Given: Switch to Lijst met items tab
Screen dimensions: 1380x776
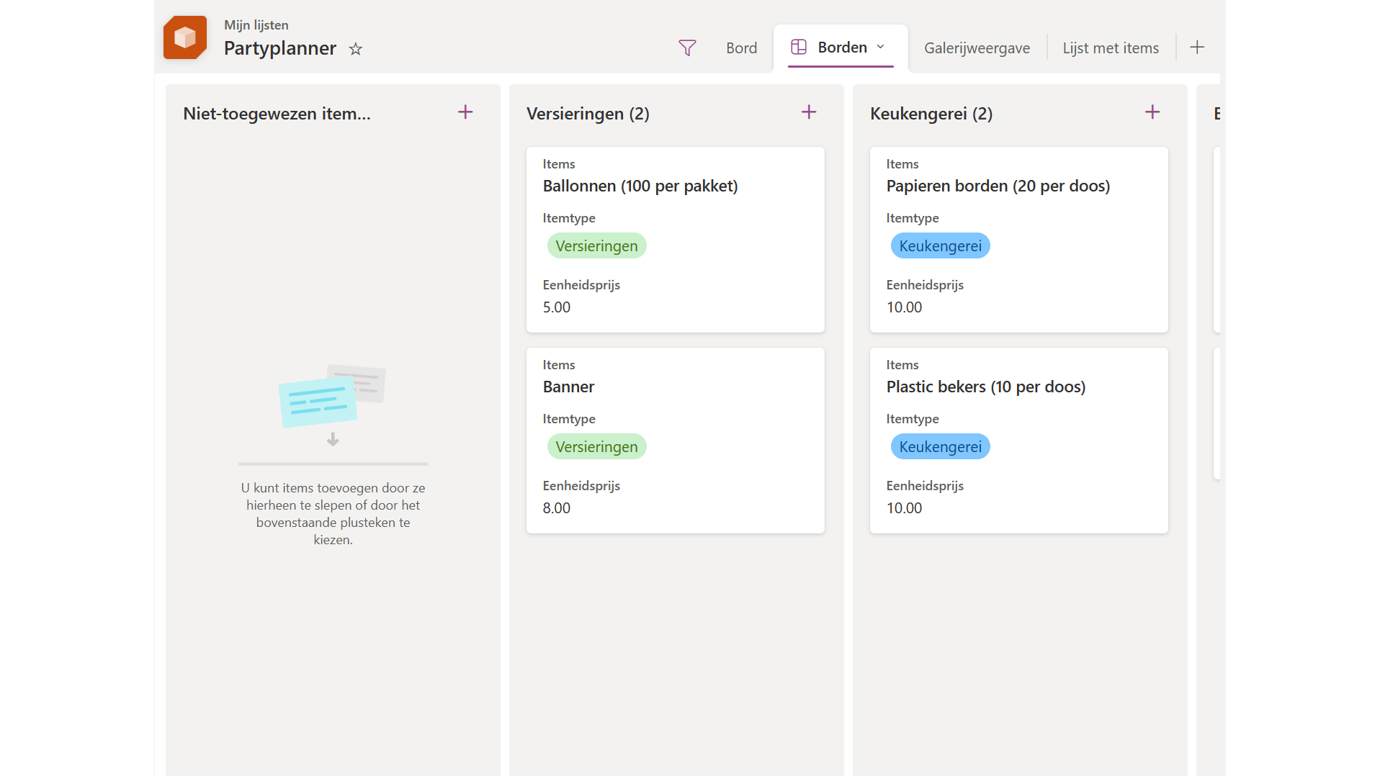Looking at the screenshot, I should pyautogui.click(x=1111, y=48).
